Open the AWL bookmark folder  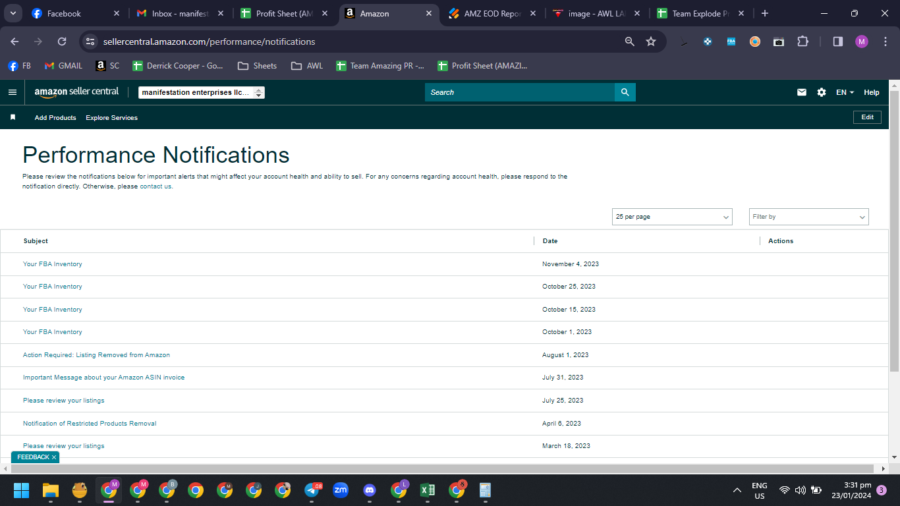pos(307,66)
